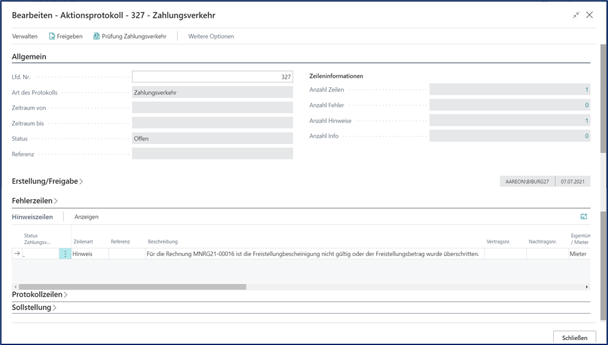This screenshot has width=608, height=345.
Task: Select the row arrow indicator of the Hinweis line
Action: click(17, 254)
